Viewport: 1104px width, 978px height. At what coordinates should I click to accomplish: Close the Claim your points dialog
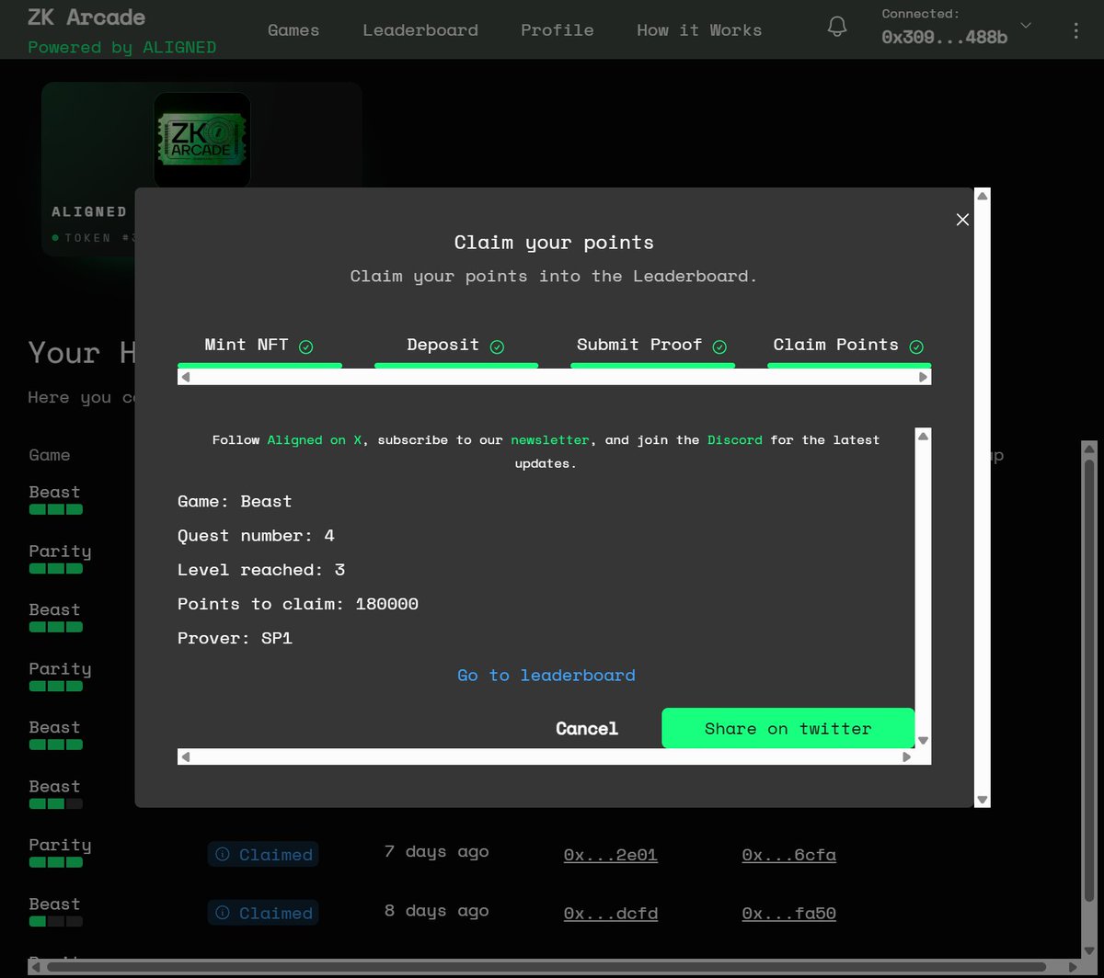(962, 220)
